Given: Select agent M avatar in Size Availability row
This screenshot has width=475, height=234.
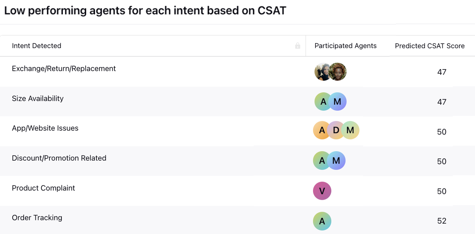Looking at the screenshot, I should 338,101.
